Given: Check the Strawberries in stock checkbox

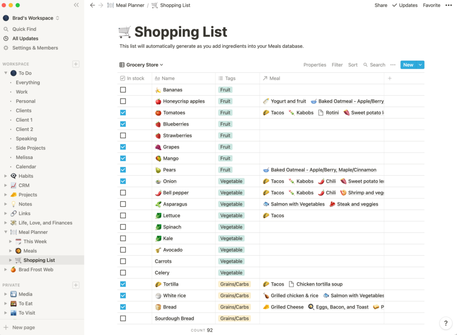Looking at the screenshot, I should [123, 136].
